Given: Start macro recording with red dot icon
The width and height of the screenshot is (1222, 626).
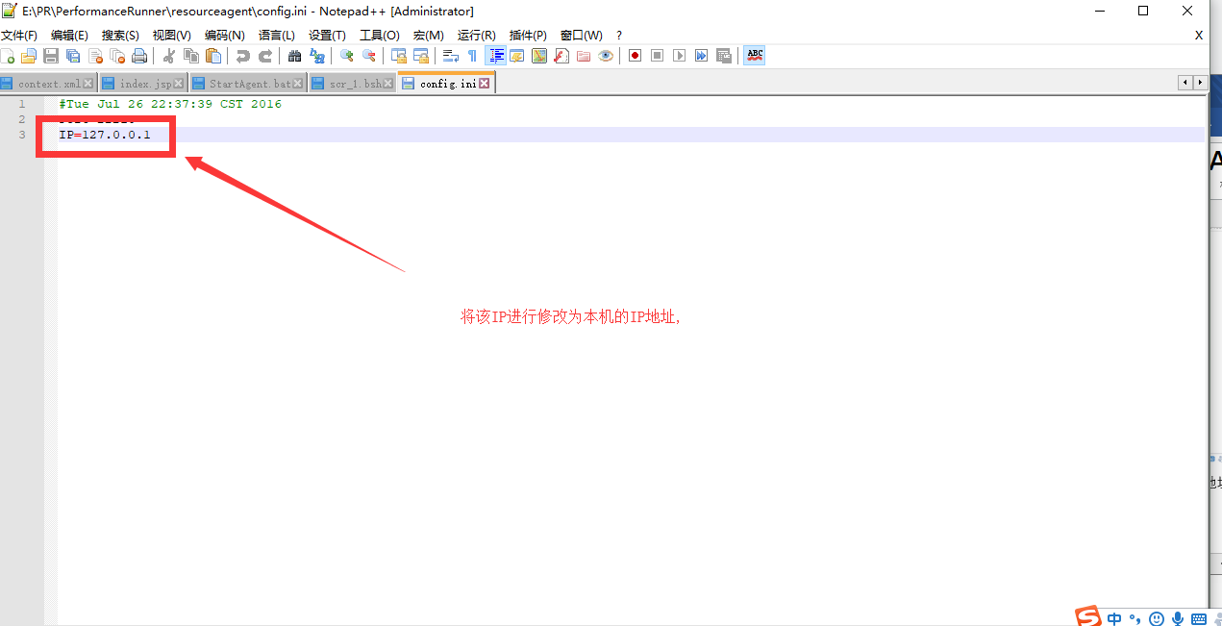Looking at the screenshot, I should pyautogui.click(x=635, y=56).
